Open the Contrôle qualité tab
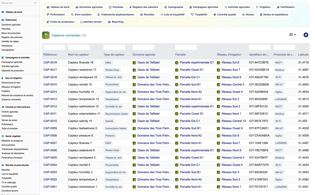 tap(224, 14)
